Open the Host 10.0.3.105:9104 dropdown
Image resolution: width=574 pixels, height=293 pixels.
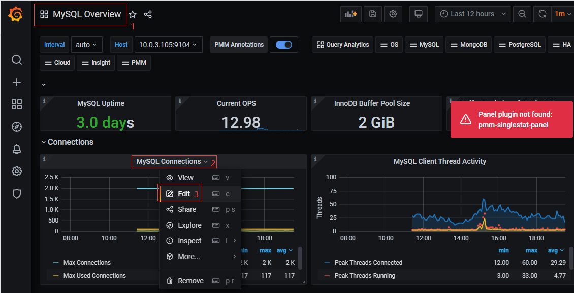168,45
